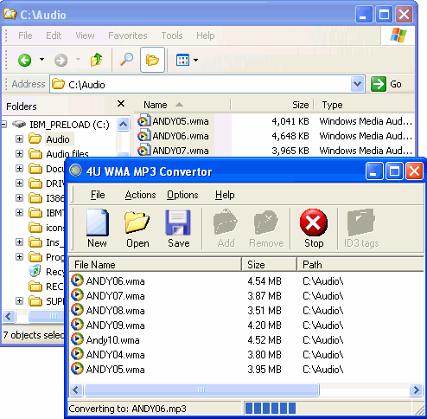The width and height of the screenshot is (427, 419).
Task: Click the ANDY07.wma file icon in Explorer
Action: [x=144, y=150]
